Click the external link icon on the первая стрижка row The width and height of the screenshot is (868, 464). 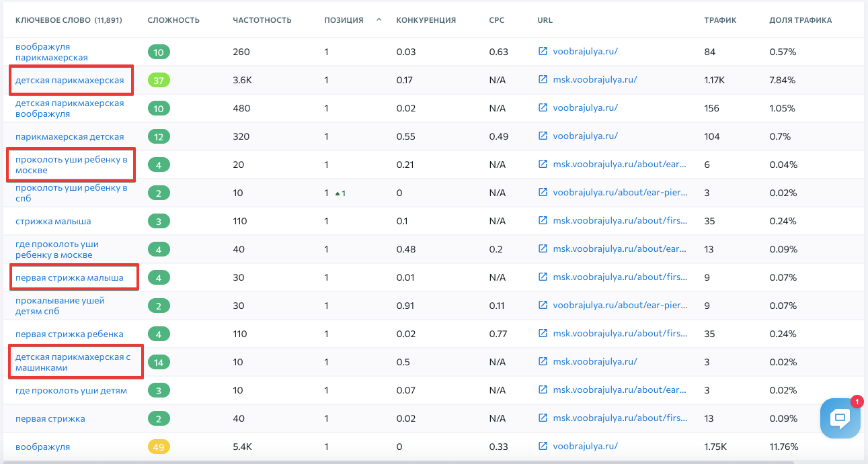click(542, 418)
